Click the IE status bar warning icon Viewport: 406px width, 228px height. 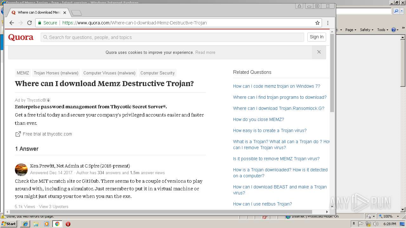pyautogui.click(x=3, y=217)
